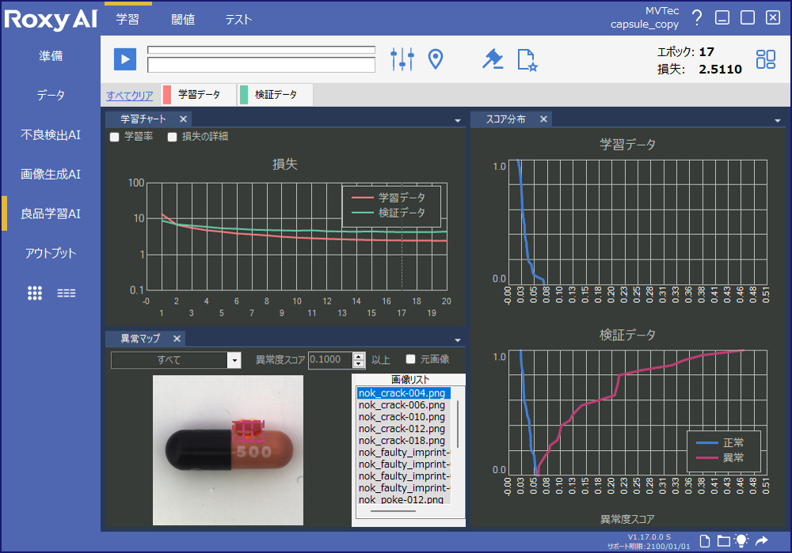The width and height of the screenshot is (792, 553).
Task: Click the lightbulb icon in the status bar
Action: tap(741, 541)
